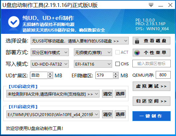Increase UD扩展区 value with up arrow

tap(50, 74)
